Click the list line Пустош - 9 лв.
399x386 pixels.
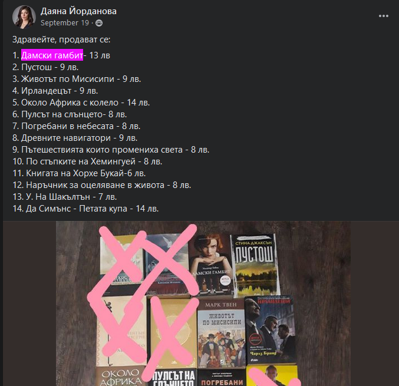pyautogui.click(x=45, y=67)
